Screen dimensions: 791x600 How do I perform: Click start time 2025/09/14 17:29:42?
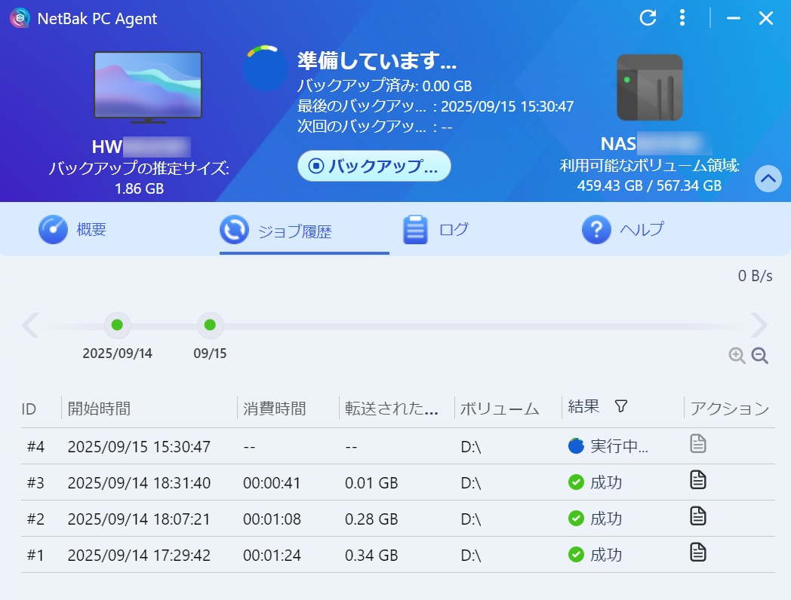click(x=139, y=556)
